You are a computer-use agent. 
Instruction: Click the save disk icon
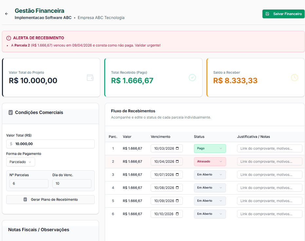[267, 14]
